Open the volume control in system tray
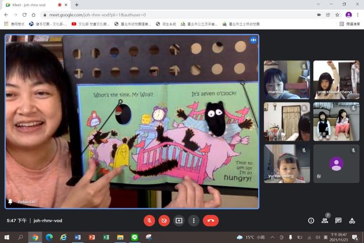Screen dimensions: 364x243 tap(318, 237)
